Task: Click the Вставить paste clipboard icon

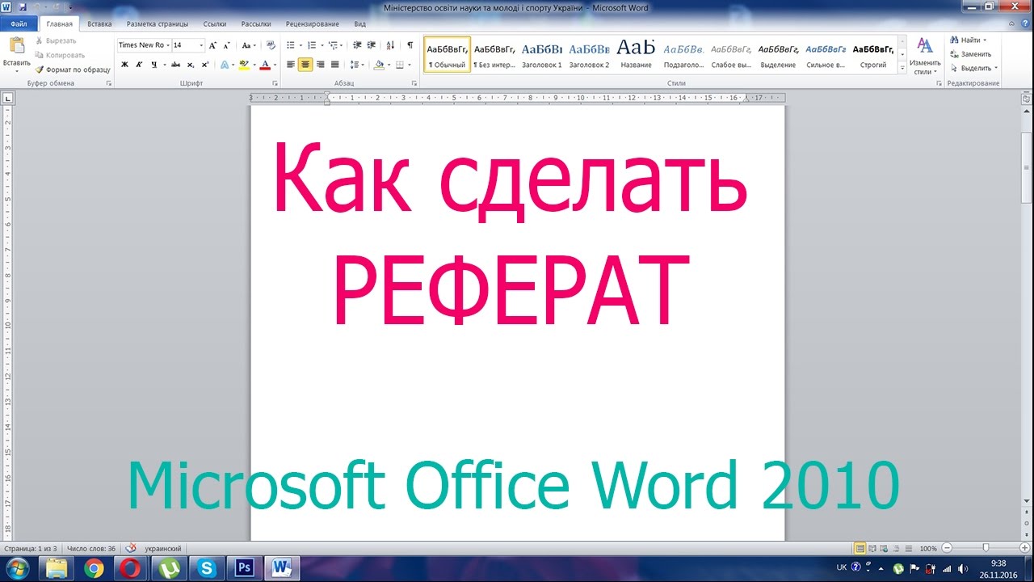Action: pos(16,46)
